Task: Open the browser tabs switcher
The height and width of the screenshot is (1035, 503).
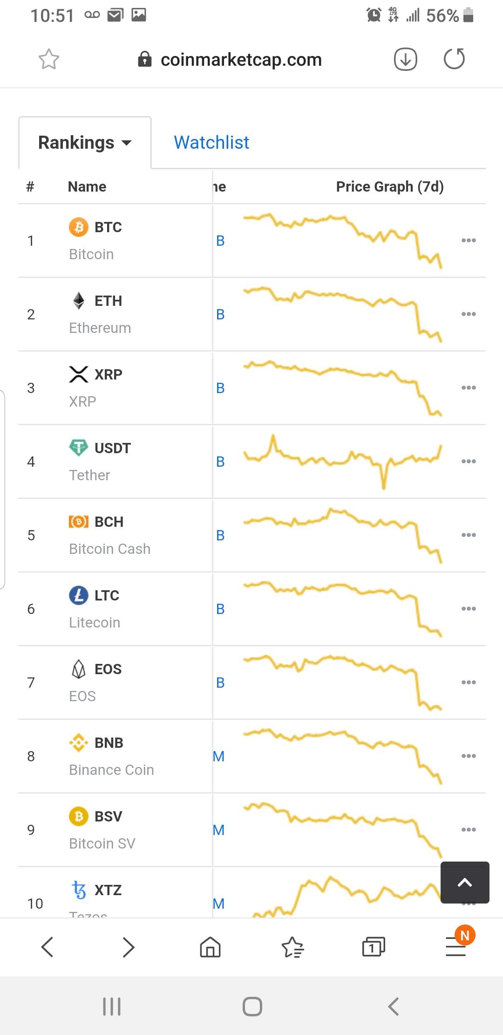Action: [x=374, y=947]
